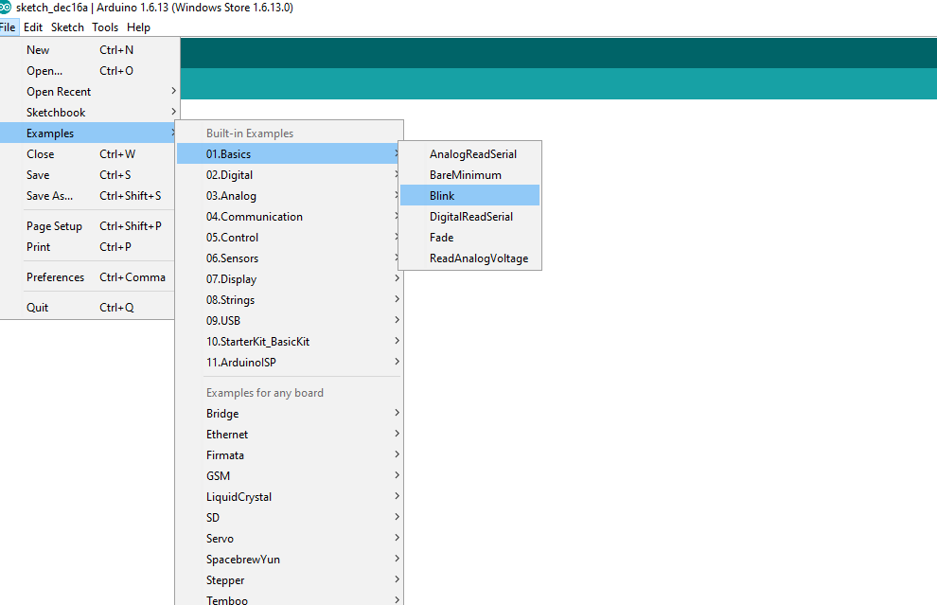Image resolution: width=937 pixels, height=605 pixels.
Task: Open the Sketchbook submenu
Action: (56, 113)
